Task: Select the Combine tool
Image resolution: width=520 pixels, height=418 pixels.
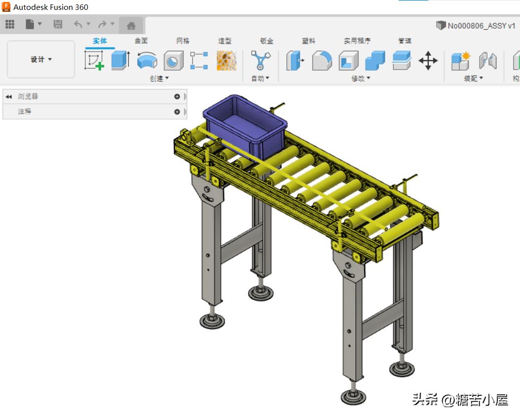Action: (375, 60)
